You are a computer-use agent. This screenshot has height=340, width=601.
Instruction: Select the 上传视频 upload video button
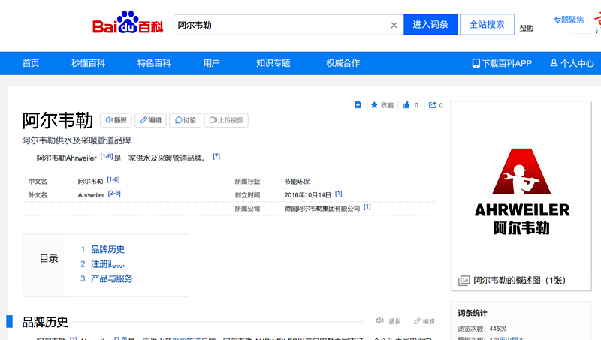click(226, 120)
